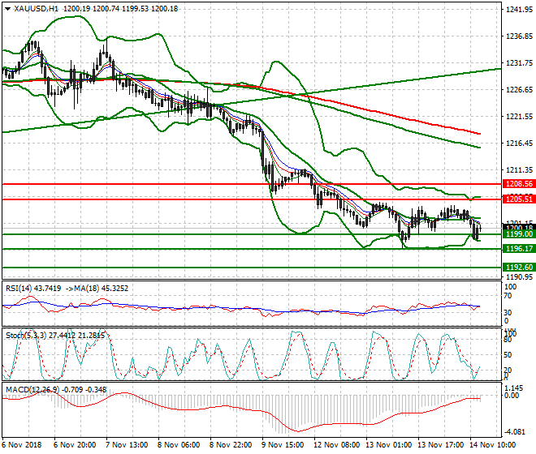Screen dimensions: 536x454
Task: Click the 6 Nov 2018 time label
Action: pyautogui.click(x=22, y=445)
